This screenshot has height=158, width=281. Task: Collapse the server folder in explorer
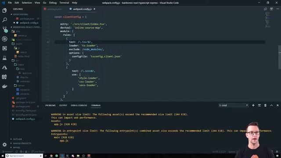[21, 86]
